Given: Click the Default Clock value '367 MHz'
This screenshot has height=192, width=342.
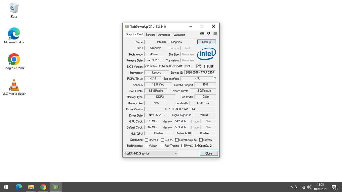Looking at the screenshot, I should [152, 127].
